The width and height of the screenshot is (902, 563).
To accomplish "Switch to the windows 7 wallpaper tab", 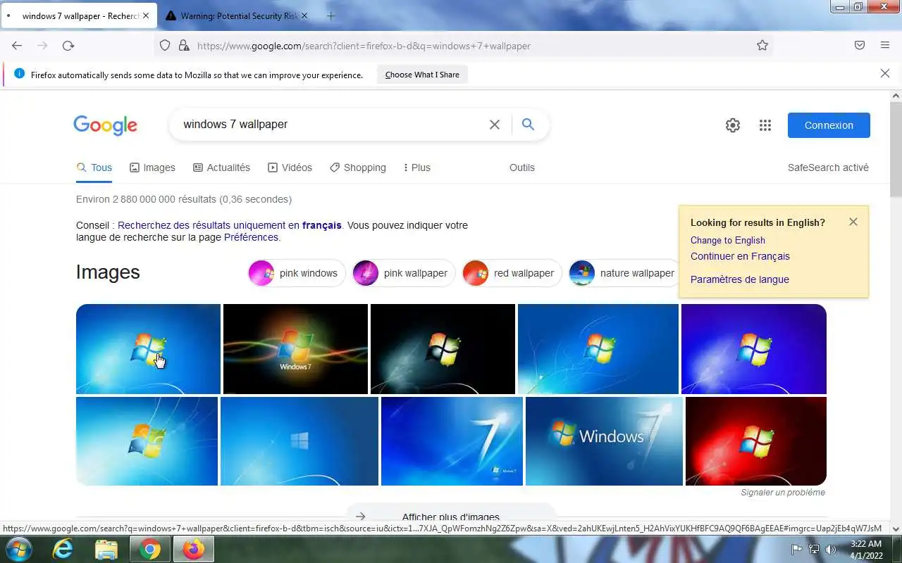I will (79, 15).
